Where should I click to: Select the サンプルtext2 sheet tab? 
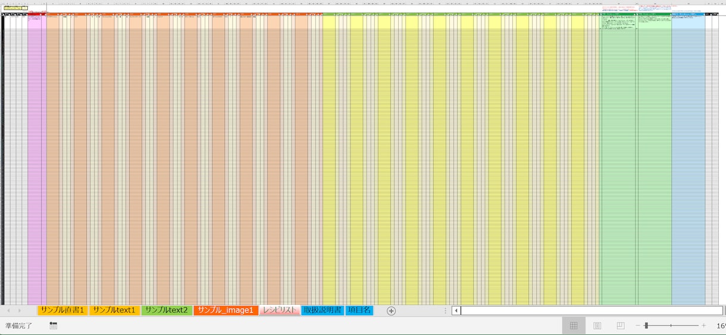(167, 310)
